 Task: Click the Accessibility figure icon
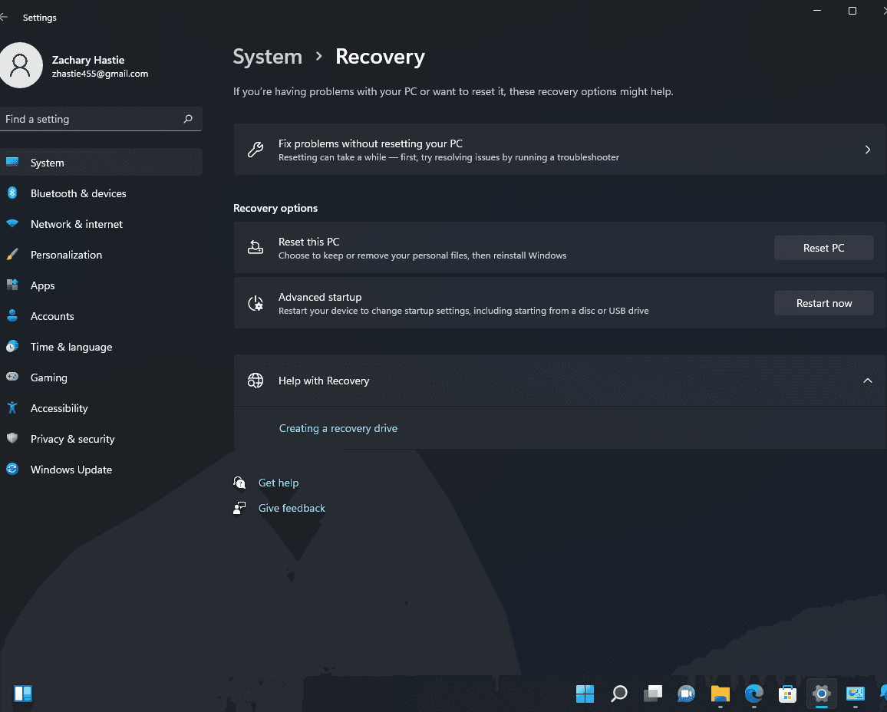pos(12,407)
